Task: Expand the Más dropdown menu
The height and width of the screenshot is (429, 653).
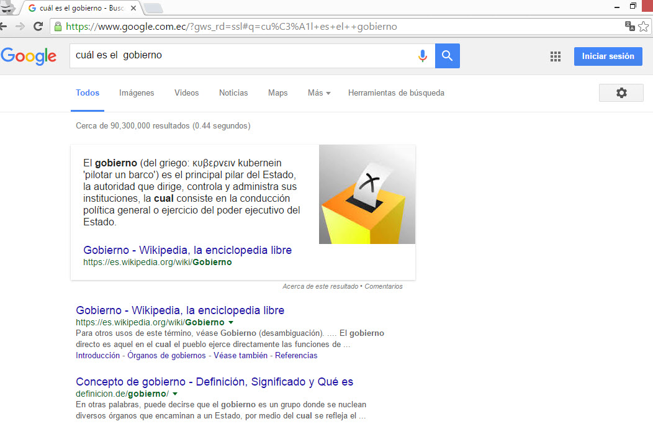Action: click(x=319, y=93)
